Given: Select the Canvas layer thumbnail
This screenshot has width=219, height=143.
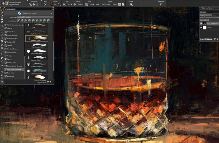Looking at the screenshot, I should 205,28.
